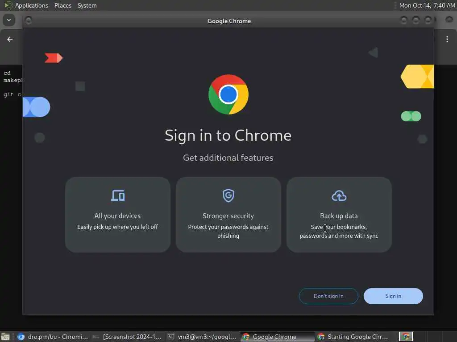Click the Google Chrome window title
This screenshot has height=342, width=457.
(x=229, y=21)
